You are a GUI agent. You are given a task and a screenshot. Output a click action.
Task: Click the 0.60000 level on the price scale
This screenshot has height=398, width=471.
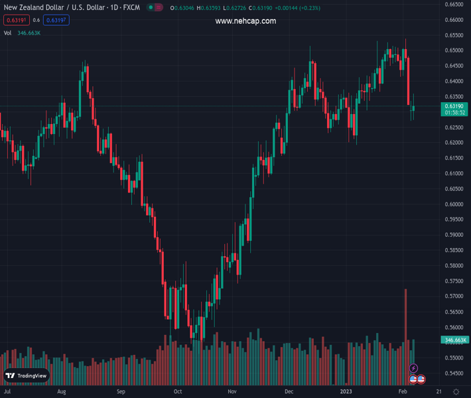point(454,204)
